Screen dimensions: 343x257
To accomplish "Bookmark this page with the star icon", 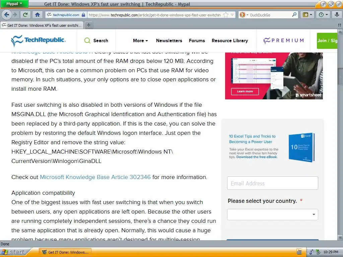I will pyautogui.click(x=226, y=15).
